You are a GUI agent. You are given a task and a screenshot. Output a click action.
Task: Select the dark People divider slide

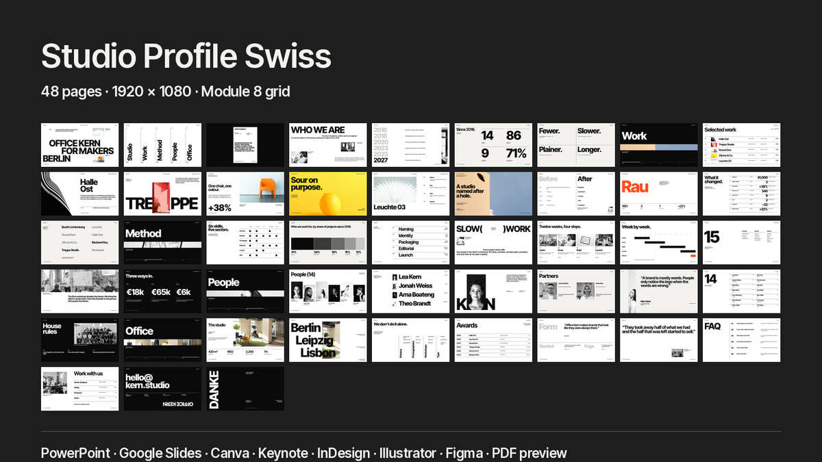pyautogui.click(x=245, y=292)
